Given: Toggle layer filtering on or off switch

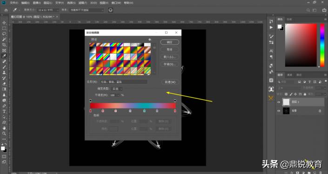Looking at the screenshot, I should 326,81.
